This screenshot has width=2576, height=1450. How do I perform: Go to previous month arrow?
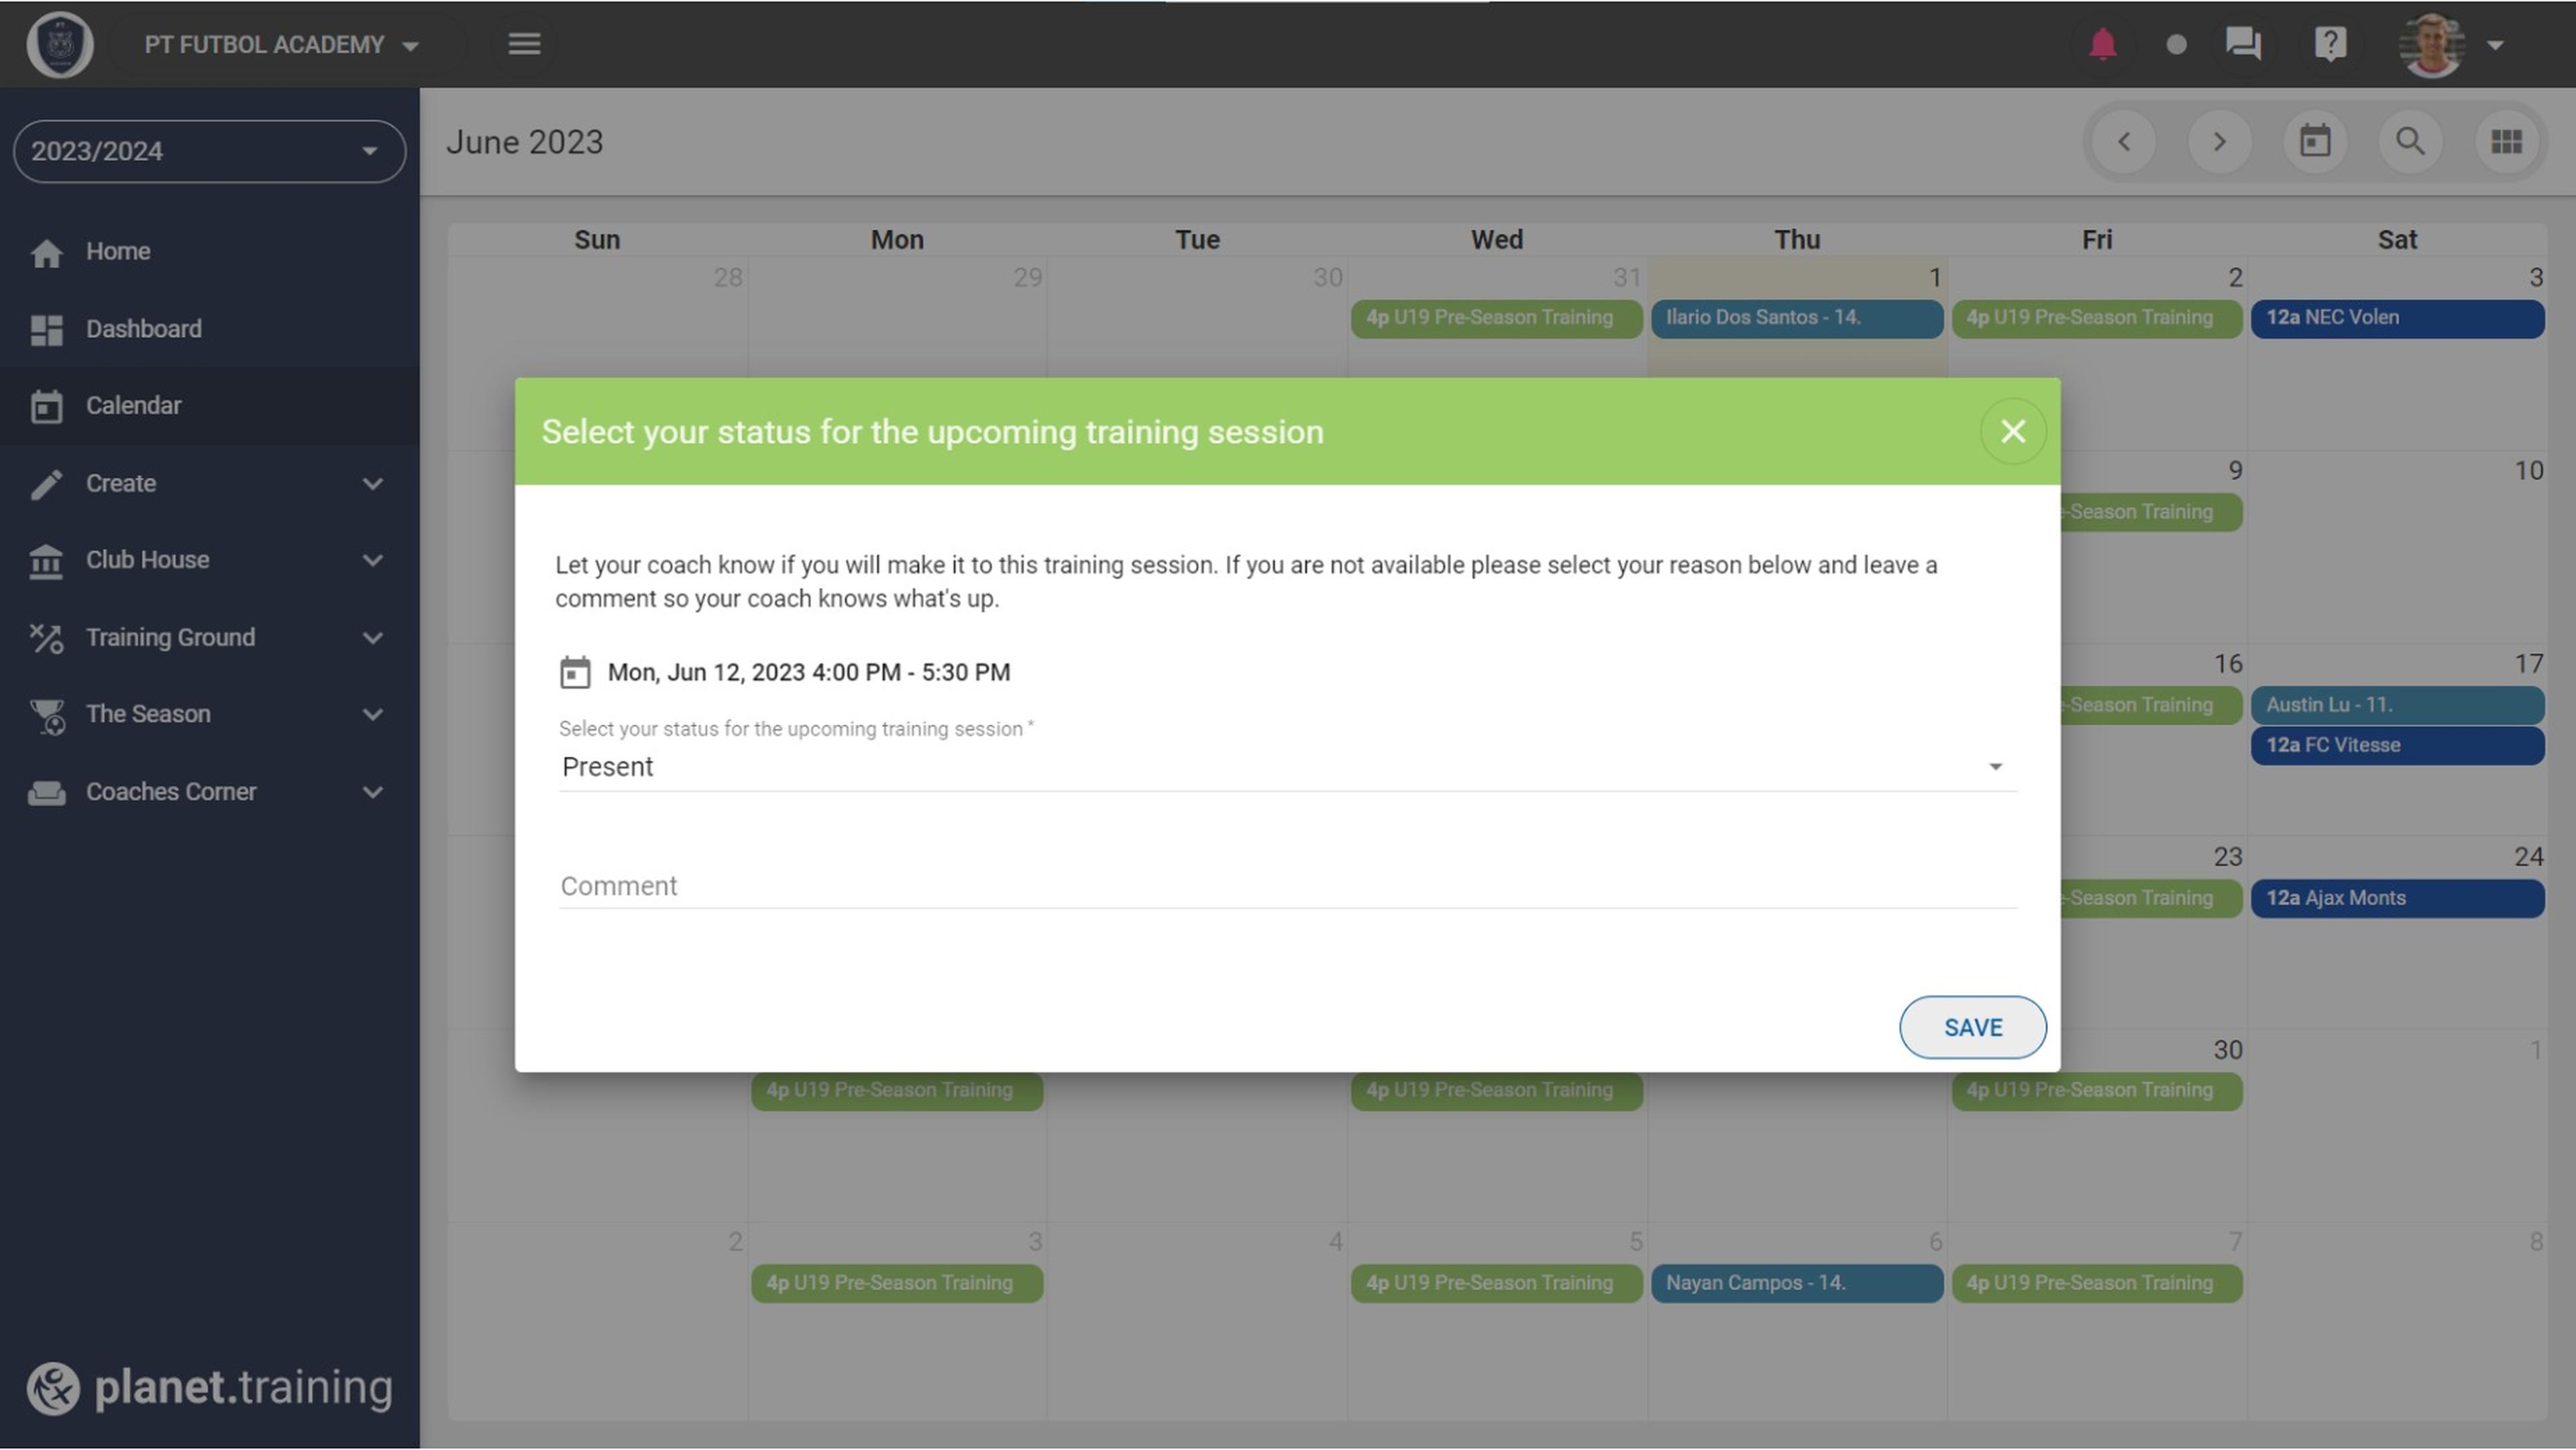[x=2124, y=142]
